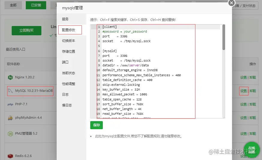Click PHP-7.1 software name
The height and width of the screenshot is (160, 262).
point(21,104)
